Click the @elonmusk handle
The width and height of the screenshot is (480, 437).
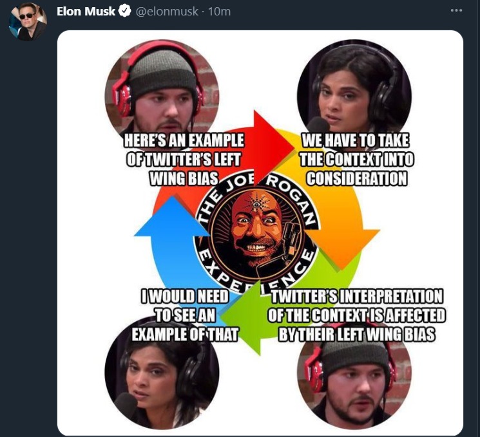point(166,12)
